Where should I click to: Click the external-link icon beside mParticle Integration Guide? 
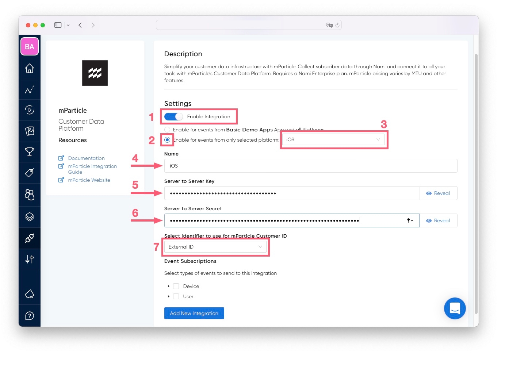[x=61, y=166]
